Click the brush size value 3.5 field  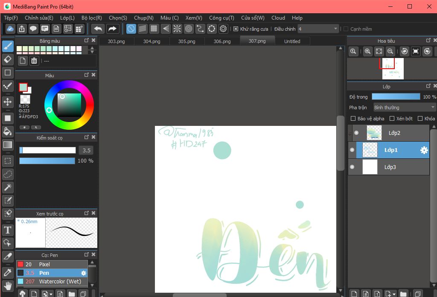86,151
